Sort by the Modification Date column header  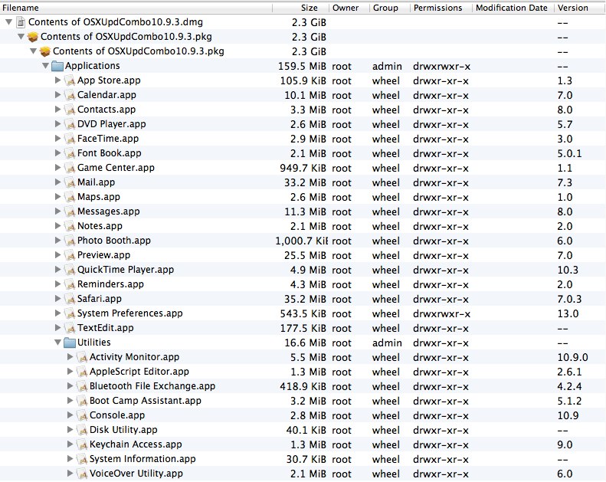pyautogui.click(x=513, y=8)
